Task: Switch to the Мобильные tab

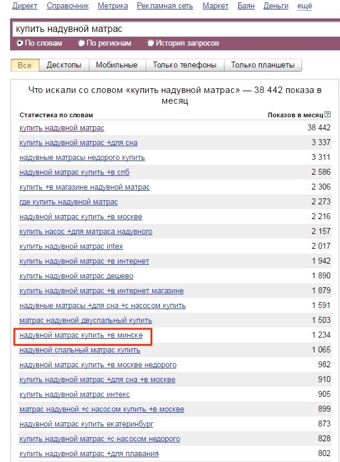Action: point(117,65)
